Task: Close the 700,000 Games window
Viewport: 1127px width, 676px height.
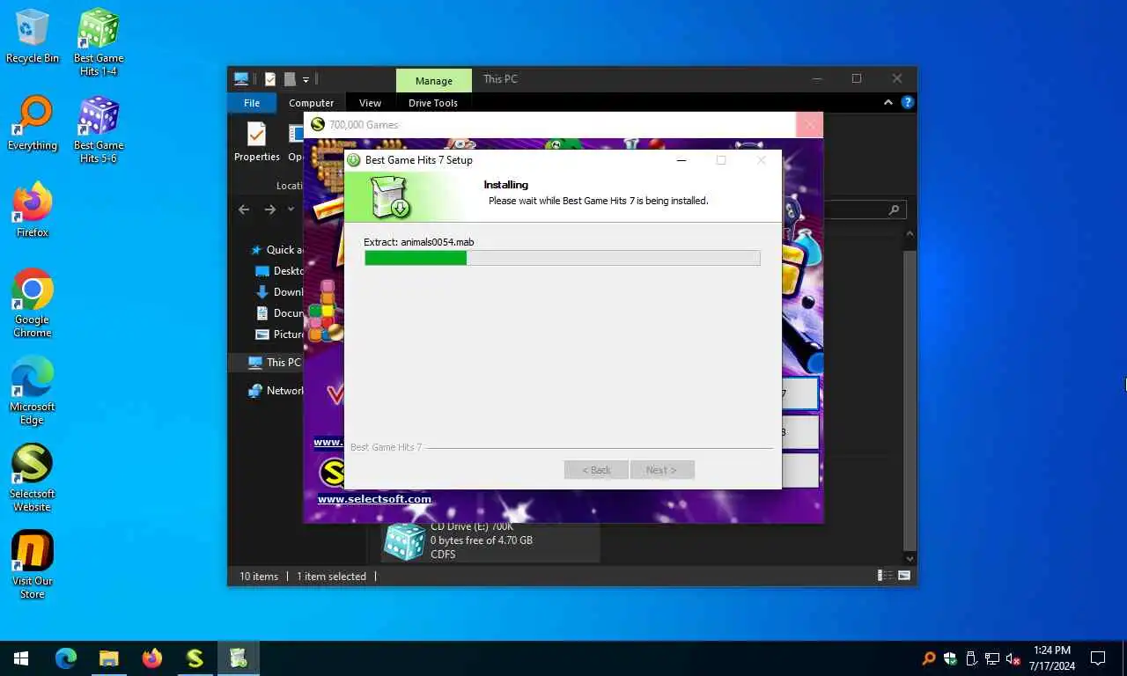Action: coord(809,125)
